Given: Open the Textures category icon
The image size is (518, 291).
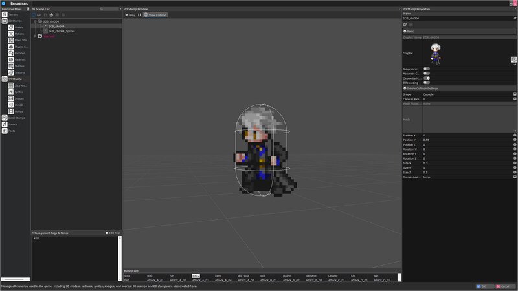Looking at the screenshot, I should (11, 72).
